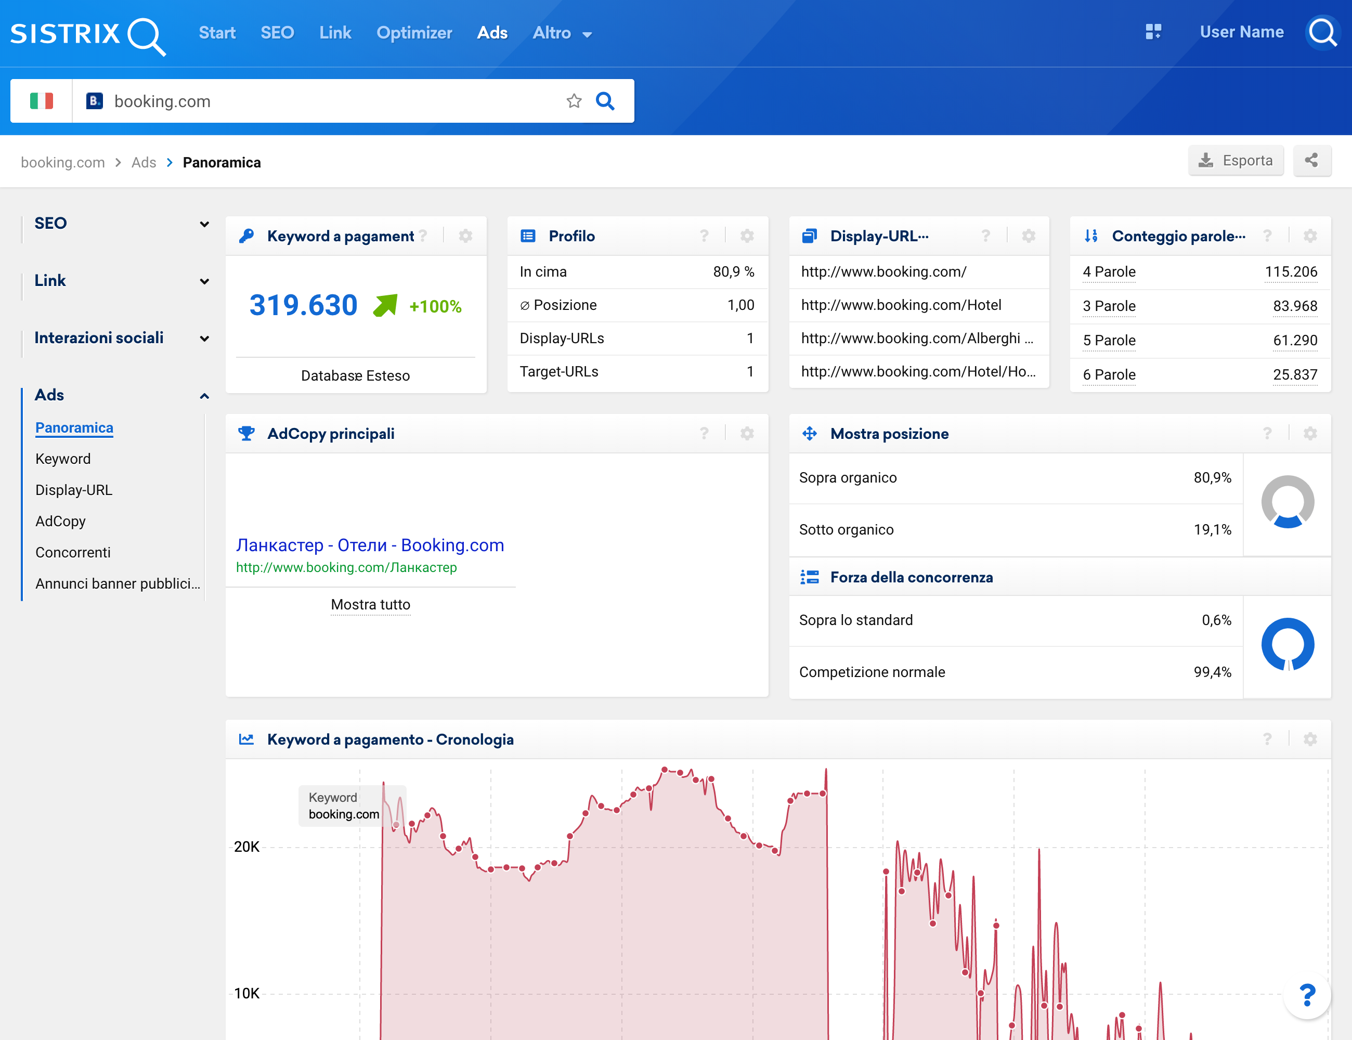Click the Competizione normale row

click(1015, 672)
